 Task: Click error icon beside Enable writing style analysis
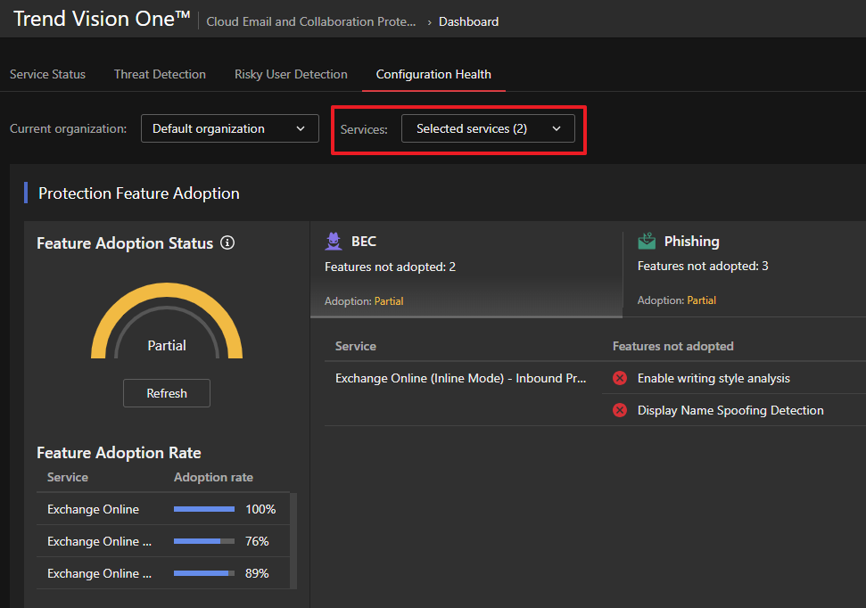click(x=620, y=379)
